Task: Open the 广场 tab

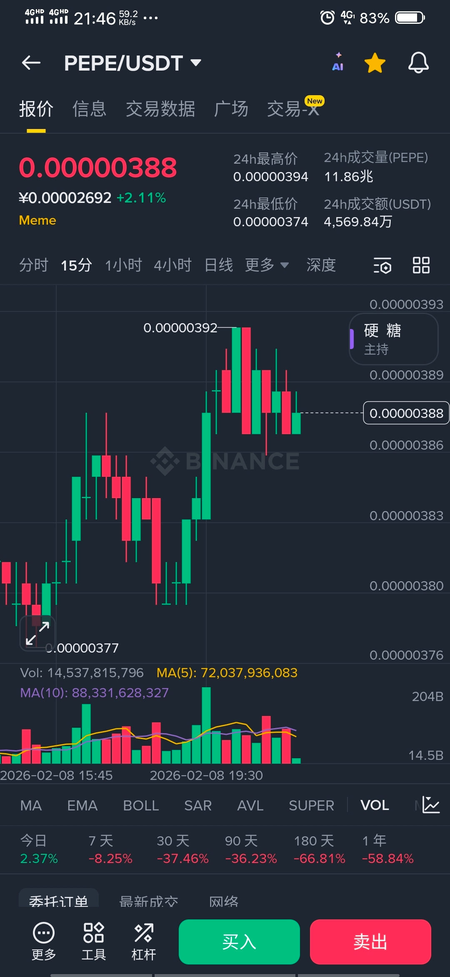Action: (231, 109)
